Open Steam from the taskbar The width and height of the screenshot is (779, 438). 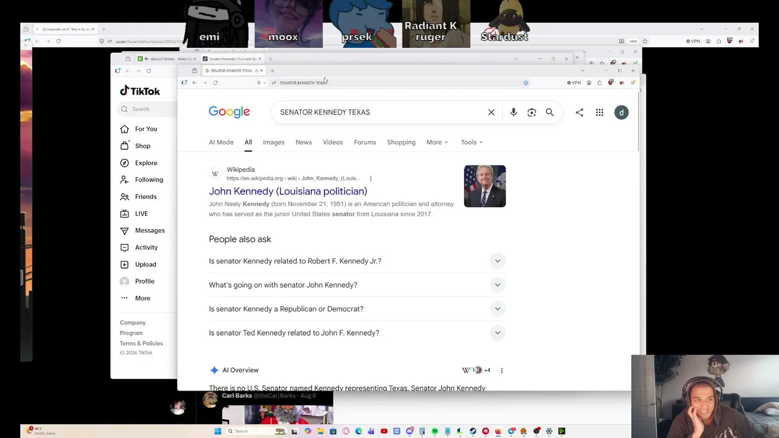473,431
